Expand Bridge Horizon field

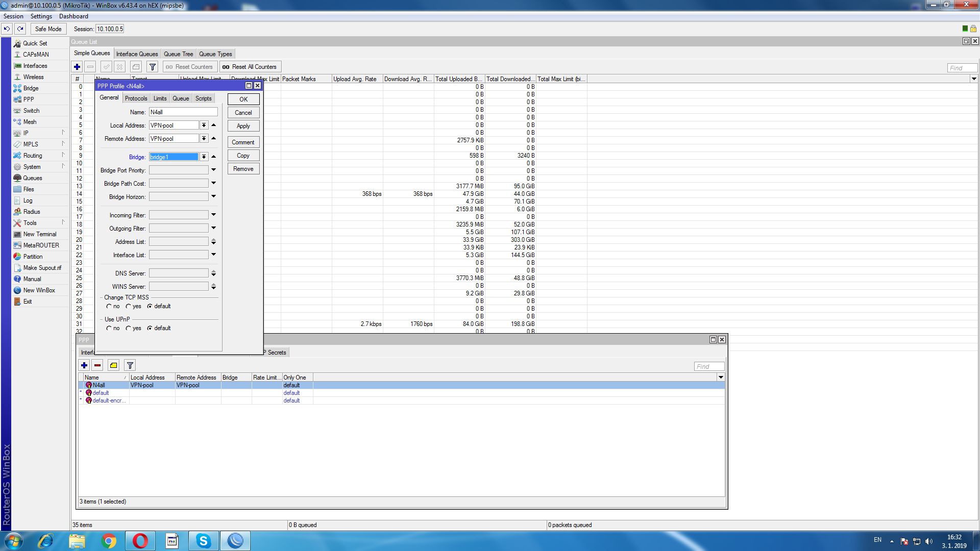point(213,197)
